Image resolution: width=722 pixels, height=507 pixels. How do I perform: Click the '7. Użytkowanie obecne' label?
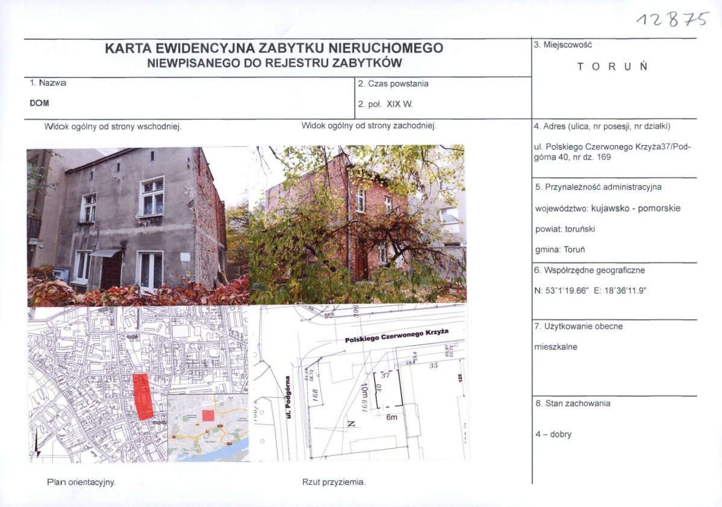(578, 326)
